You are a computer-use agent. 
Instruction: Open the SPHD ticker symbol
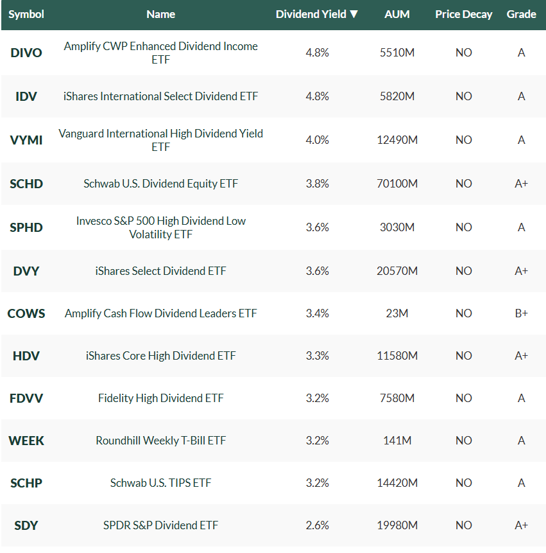26,228
